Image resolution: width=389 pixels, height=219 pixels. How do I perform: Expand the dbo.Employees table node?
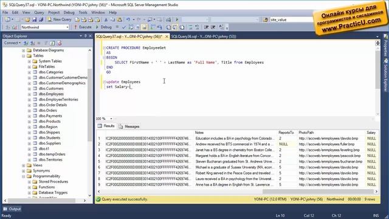point(29,94)
